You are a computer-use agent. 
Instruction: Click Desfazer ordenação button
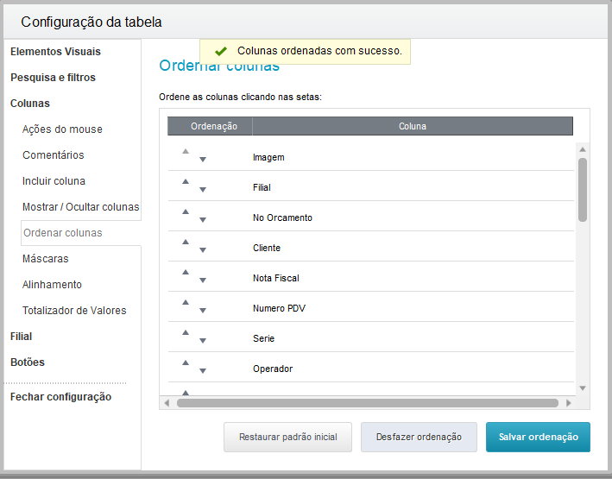[x=419, y=437]
